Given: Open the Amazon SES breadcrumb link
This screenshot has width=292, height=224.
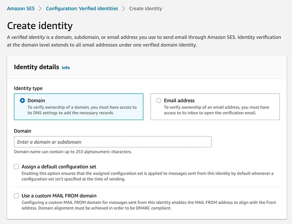Looking at the screenshot, I should tap(21, 9).
